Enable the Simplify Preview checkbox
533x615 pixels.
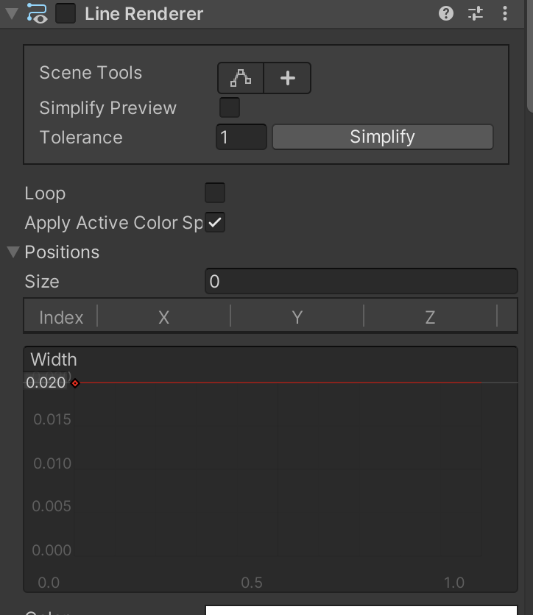point(230,107)
